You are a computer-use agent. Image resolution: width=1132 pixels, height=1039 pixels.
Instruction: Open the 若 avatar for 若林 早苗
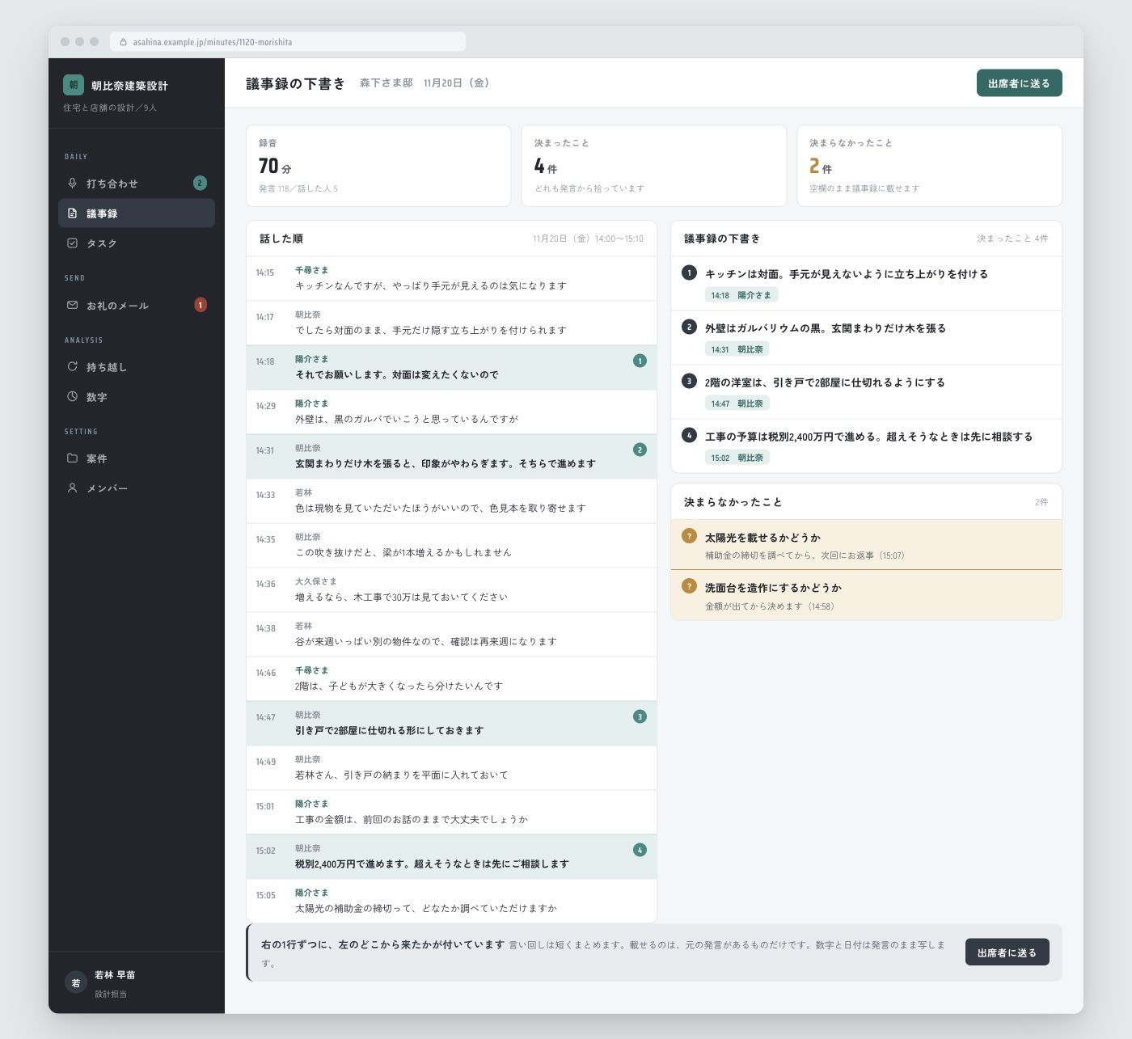tap(75, 982)
